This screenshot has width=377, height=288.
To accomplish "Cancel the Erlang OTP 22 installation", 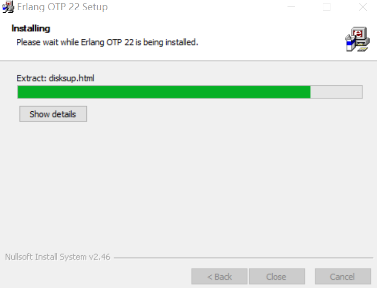I will coord(343,276).
